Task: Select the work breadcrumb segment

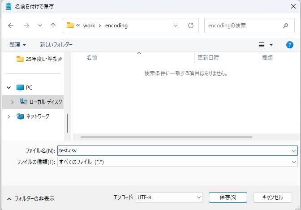Action: [89, 26]
